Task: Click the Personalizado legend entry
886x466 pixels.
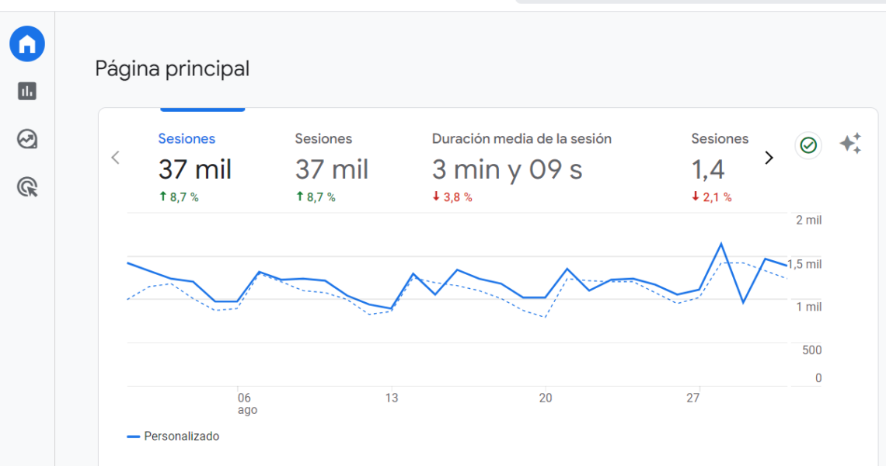Action: pyautogui.click(x=173, y=436)
